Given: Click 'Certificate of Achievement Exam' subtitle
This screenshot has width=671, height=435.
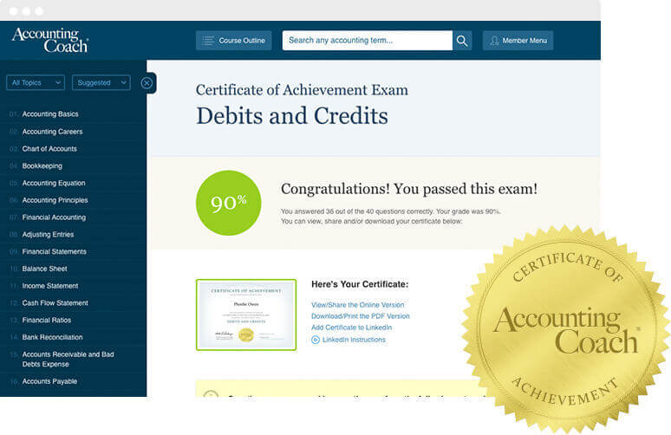Looking at the screenshot, I should (x=302, y=90).
